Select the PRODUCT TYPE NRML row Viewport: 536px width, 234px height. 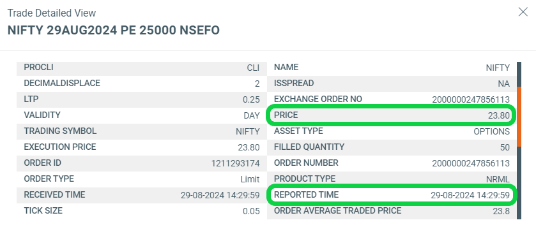pyautogui.click(x=392, y=179)
